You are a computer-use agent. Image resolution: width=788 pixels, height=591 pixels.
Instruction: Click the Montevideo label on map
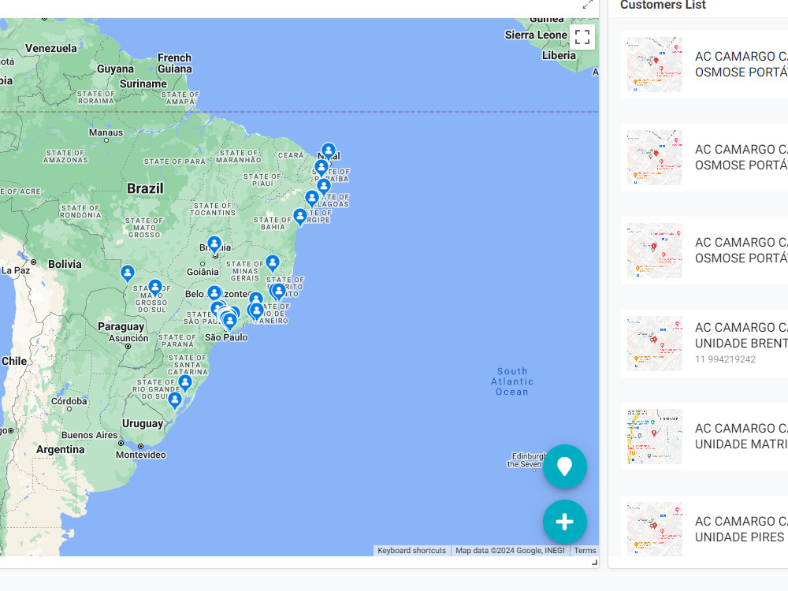click(141, 455)
